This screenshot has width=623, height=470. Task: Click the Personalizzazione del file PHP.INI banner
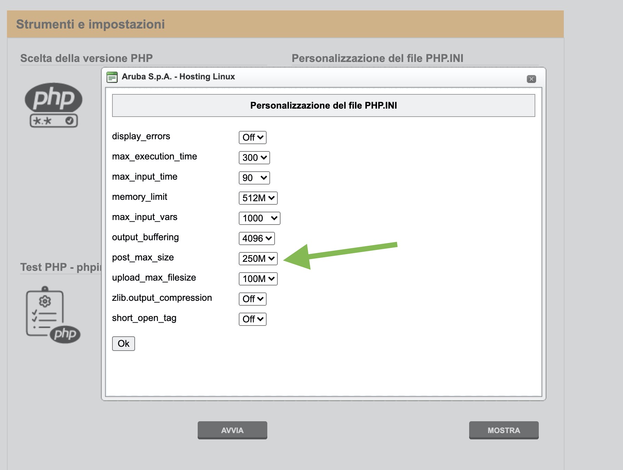point(323,105)
